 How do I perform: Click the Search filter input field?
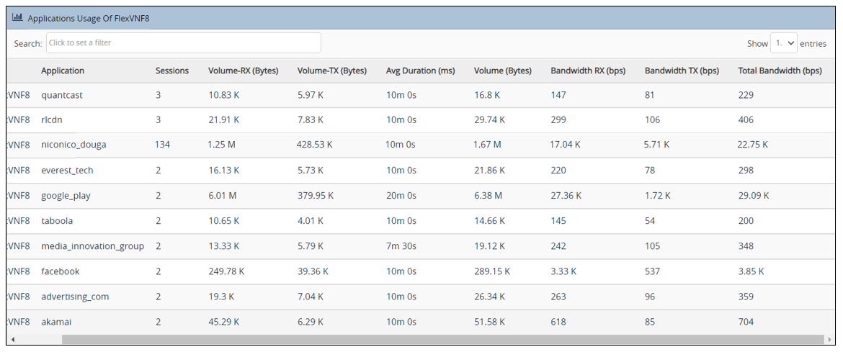coord(183,43)
